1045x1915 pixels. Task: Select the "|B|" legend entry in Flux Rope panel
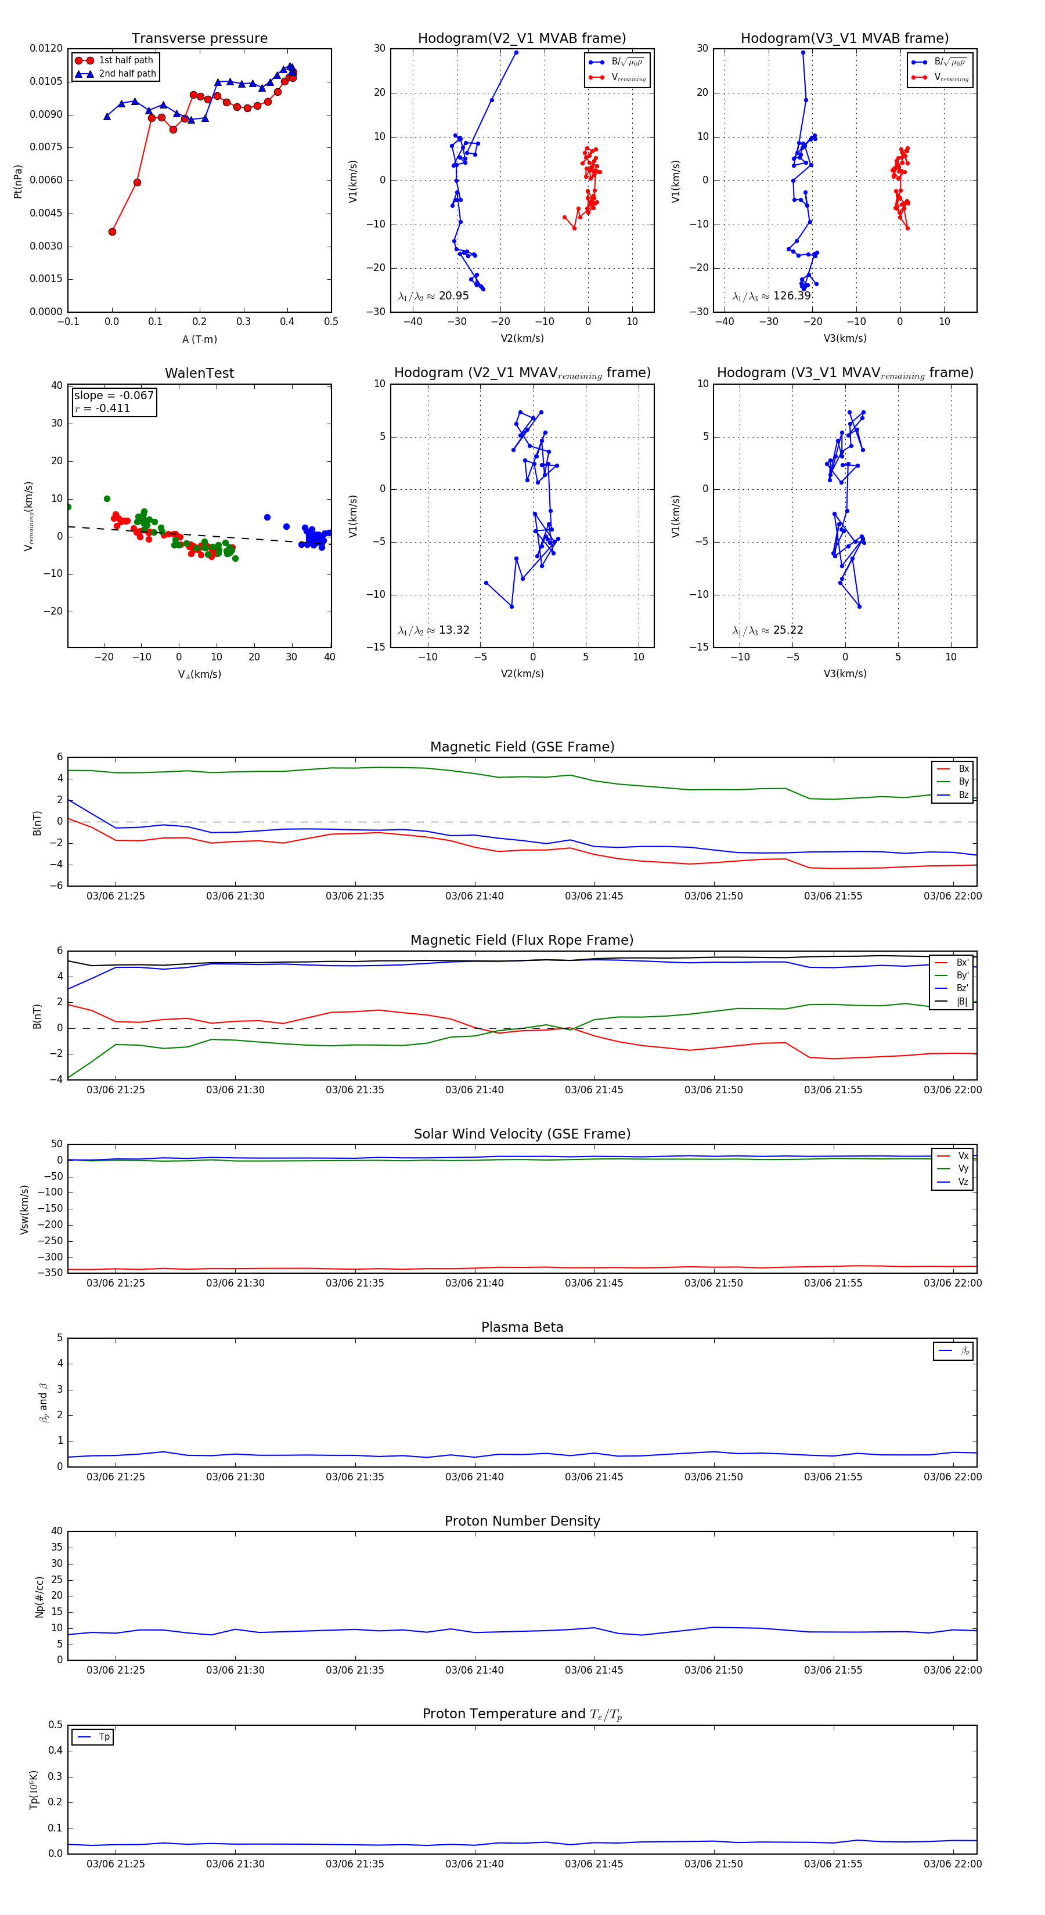952,1002
